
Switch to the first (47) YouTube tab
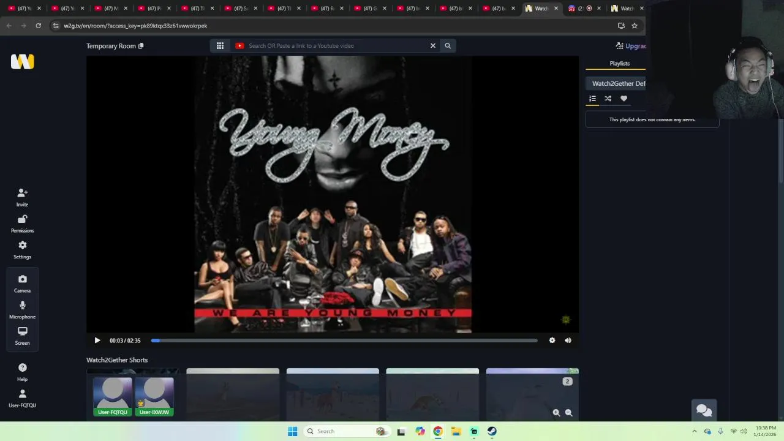click(24, 9)
